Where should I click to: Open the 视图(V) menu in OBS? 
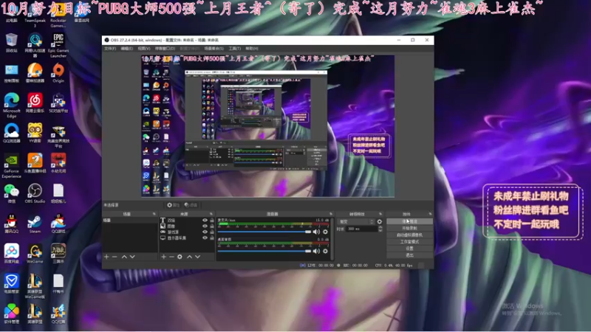[144, 49]
